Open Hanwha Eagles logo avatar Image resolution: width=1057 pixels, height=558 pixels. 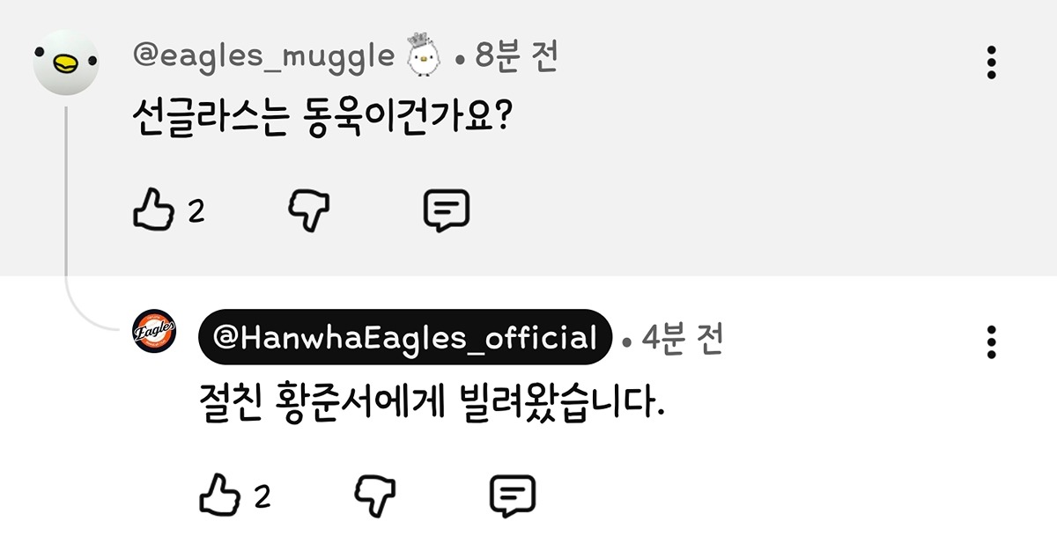click(x=154, y=332)
